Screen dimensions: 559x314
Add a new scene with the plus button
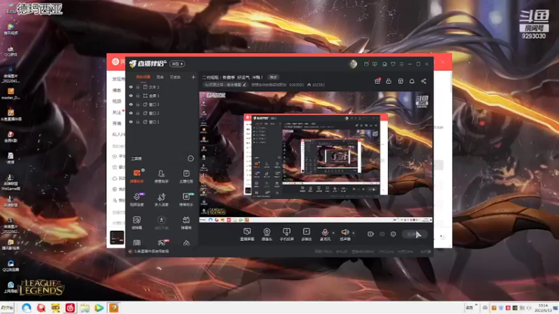[x=194, y=77]
